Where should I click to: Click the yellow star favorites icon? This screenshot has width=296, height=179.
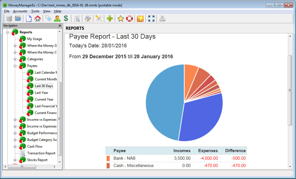[121, 18]
